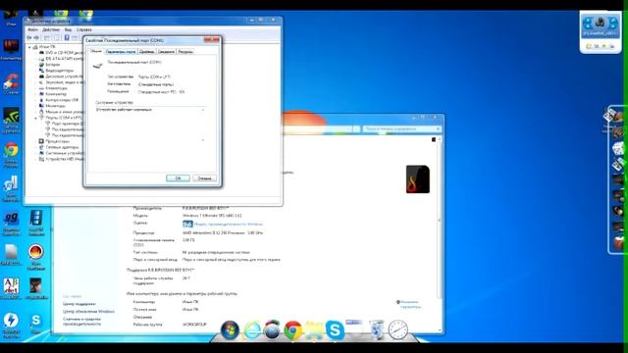Click the dice icon in right sidebar
Viewport: 628px width, 353px height.
[618, 148]
